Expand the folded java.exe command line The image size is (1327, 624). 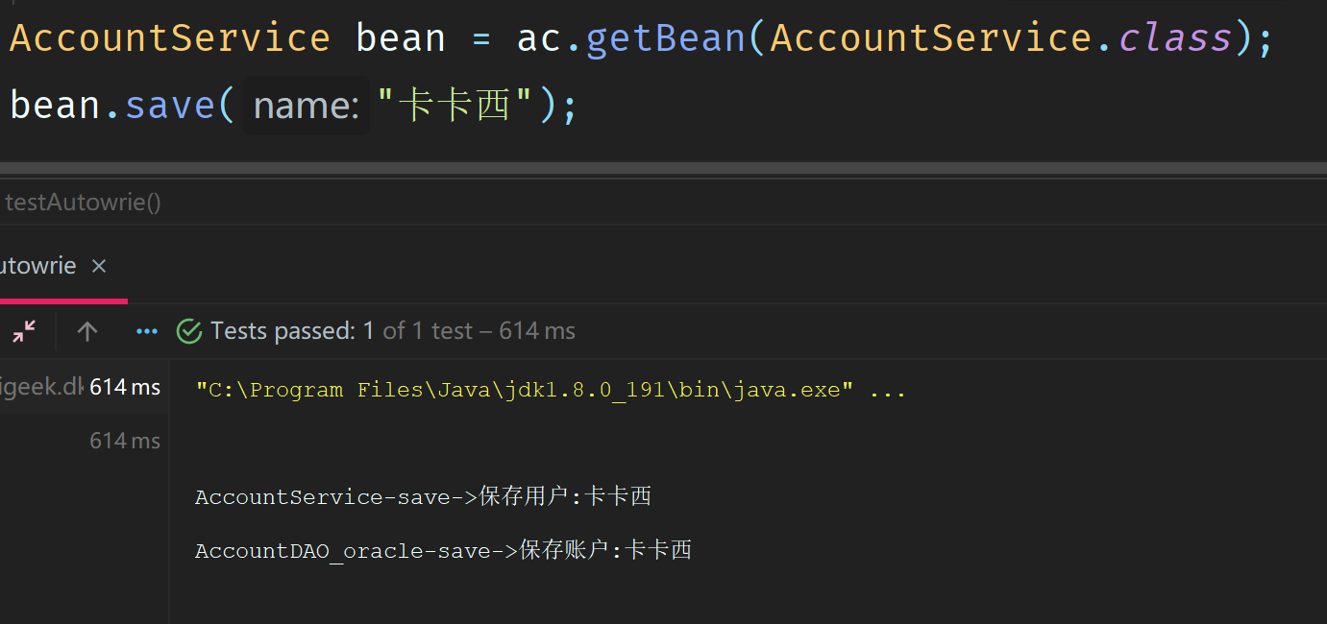pyautogui.click(x=887, y=390)
